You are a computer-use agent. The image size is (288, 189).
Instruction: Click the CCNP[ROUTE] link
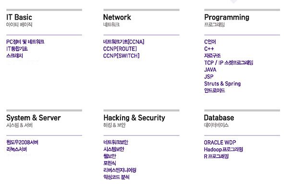(120, 49)
